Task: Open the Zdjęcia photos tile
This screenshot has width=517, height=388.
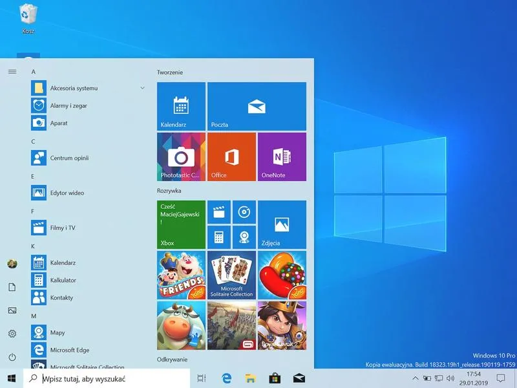Action: tap(282, 224)
